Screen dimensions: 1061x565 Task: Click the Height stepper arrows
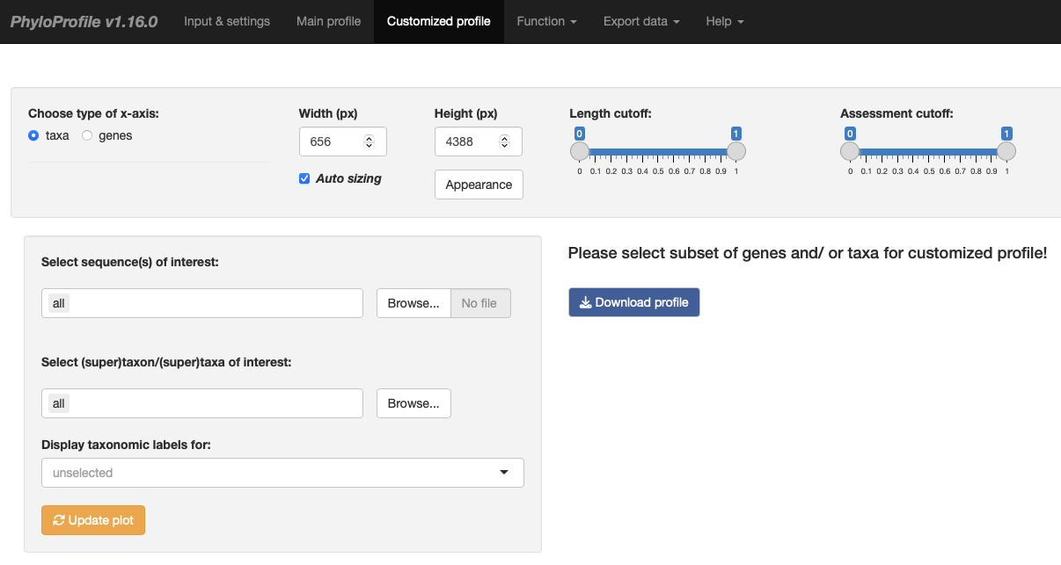504,141
